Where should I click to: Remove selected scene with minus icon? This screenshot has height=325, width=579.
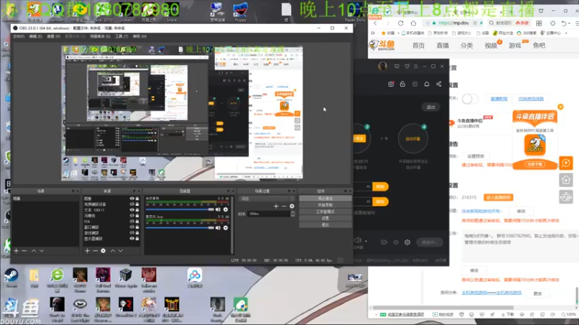click(24, 251)
